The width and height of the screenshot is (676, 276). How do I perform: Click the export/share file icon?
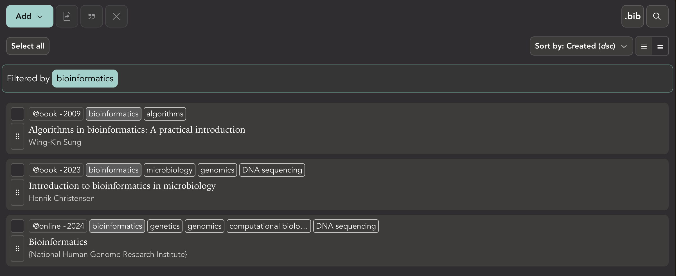tap(67, 16)
